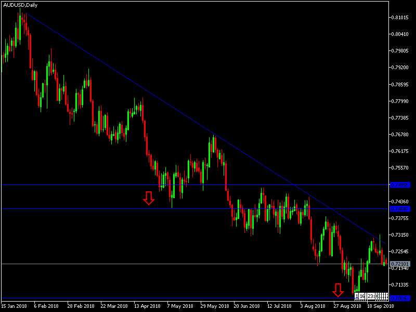Viewport: 416px width, 312px height.
Task: Click the gray 0.72101 current price tag
Action: (x=400, y=265)
